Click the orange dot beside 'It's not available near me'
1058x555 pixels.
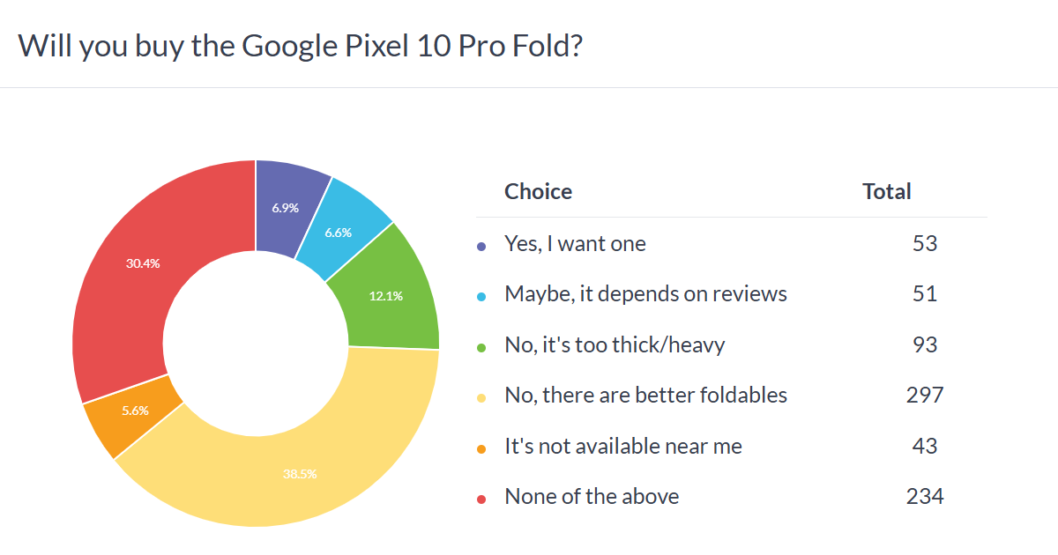481,449
